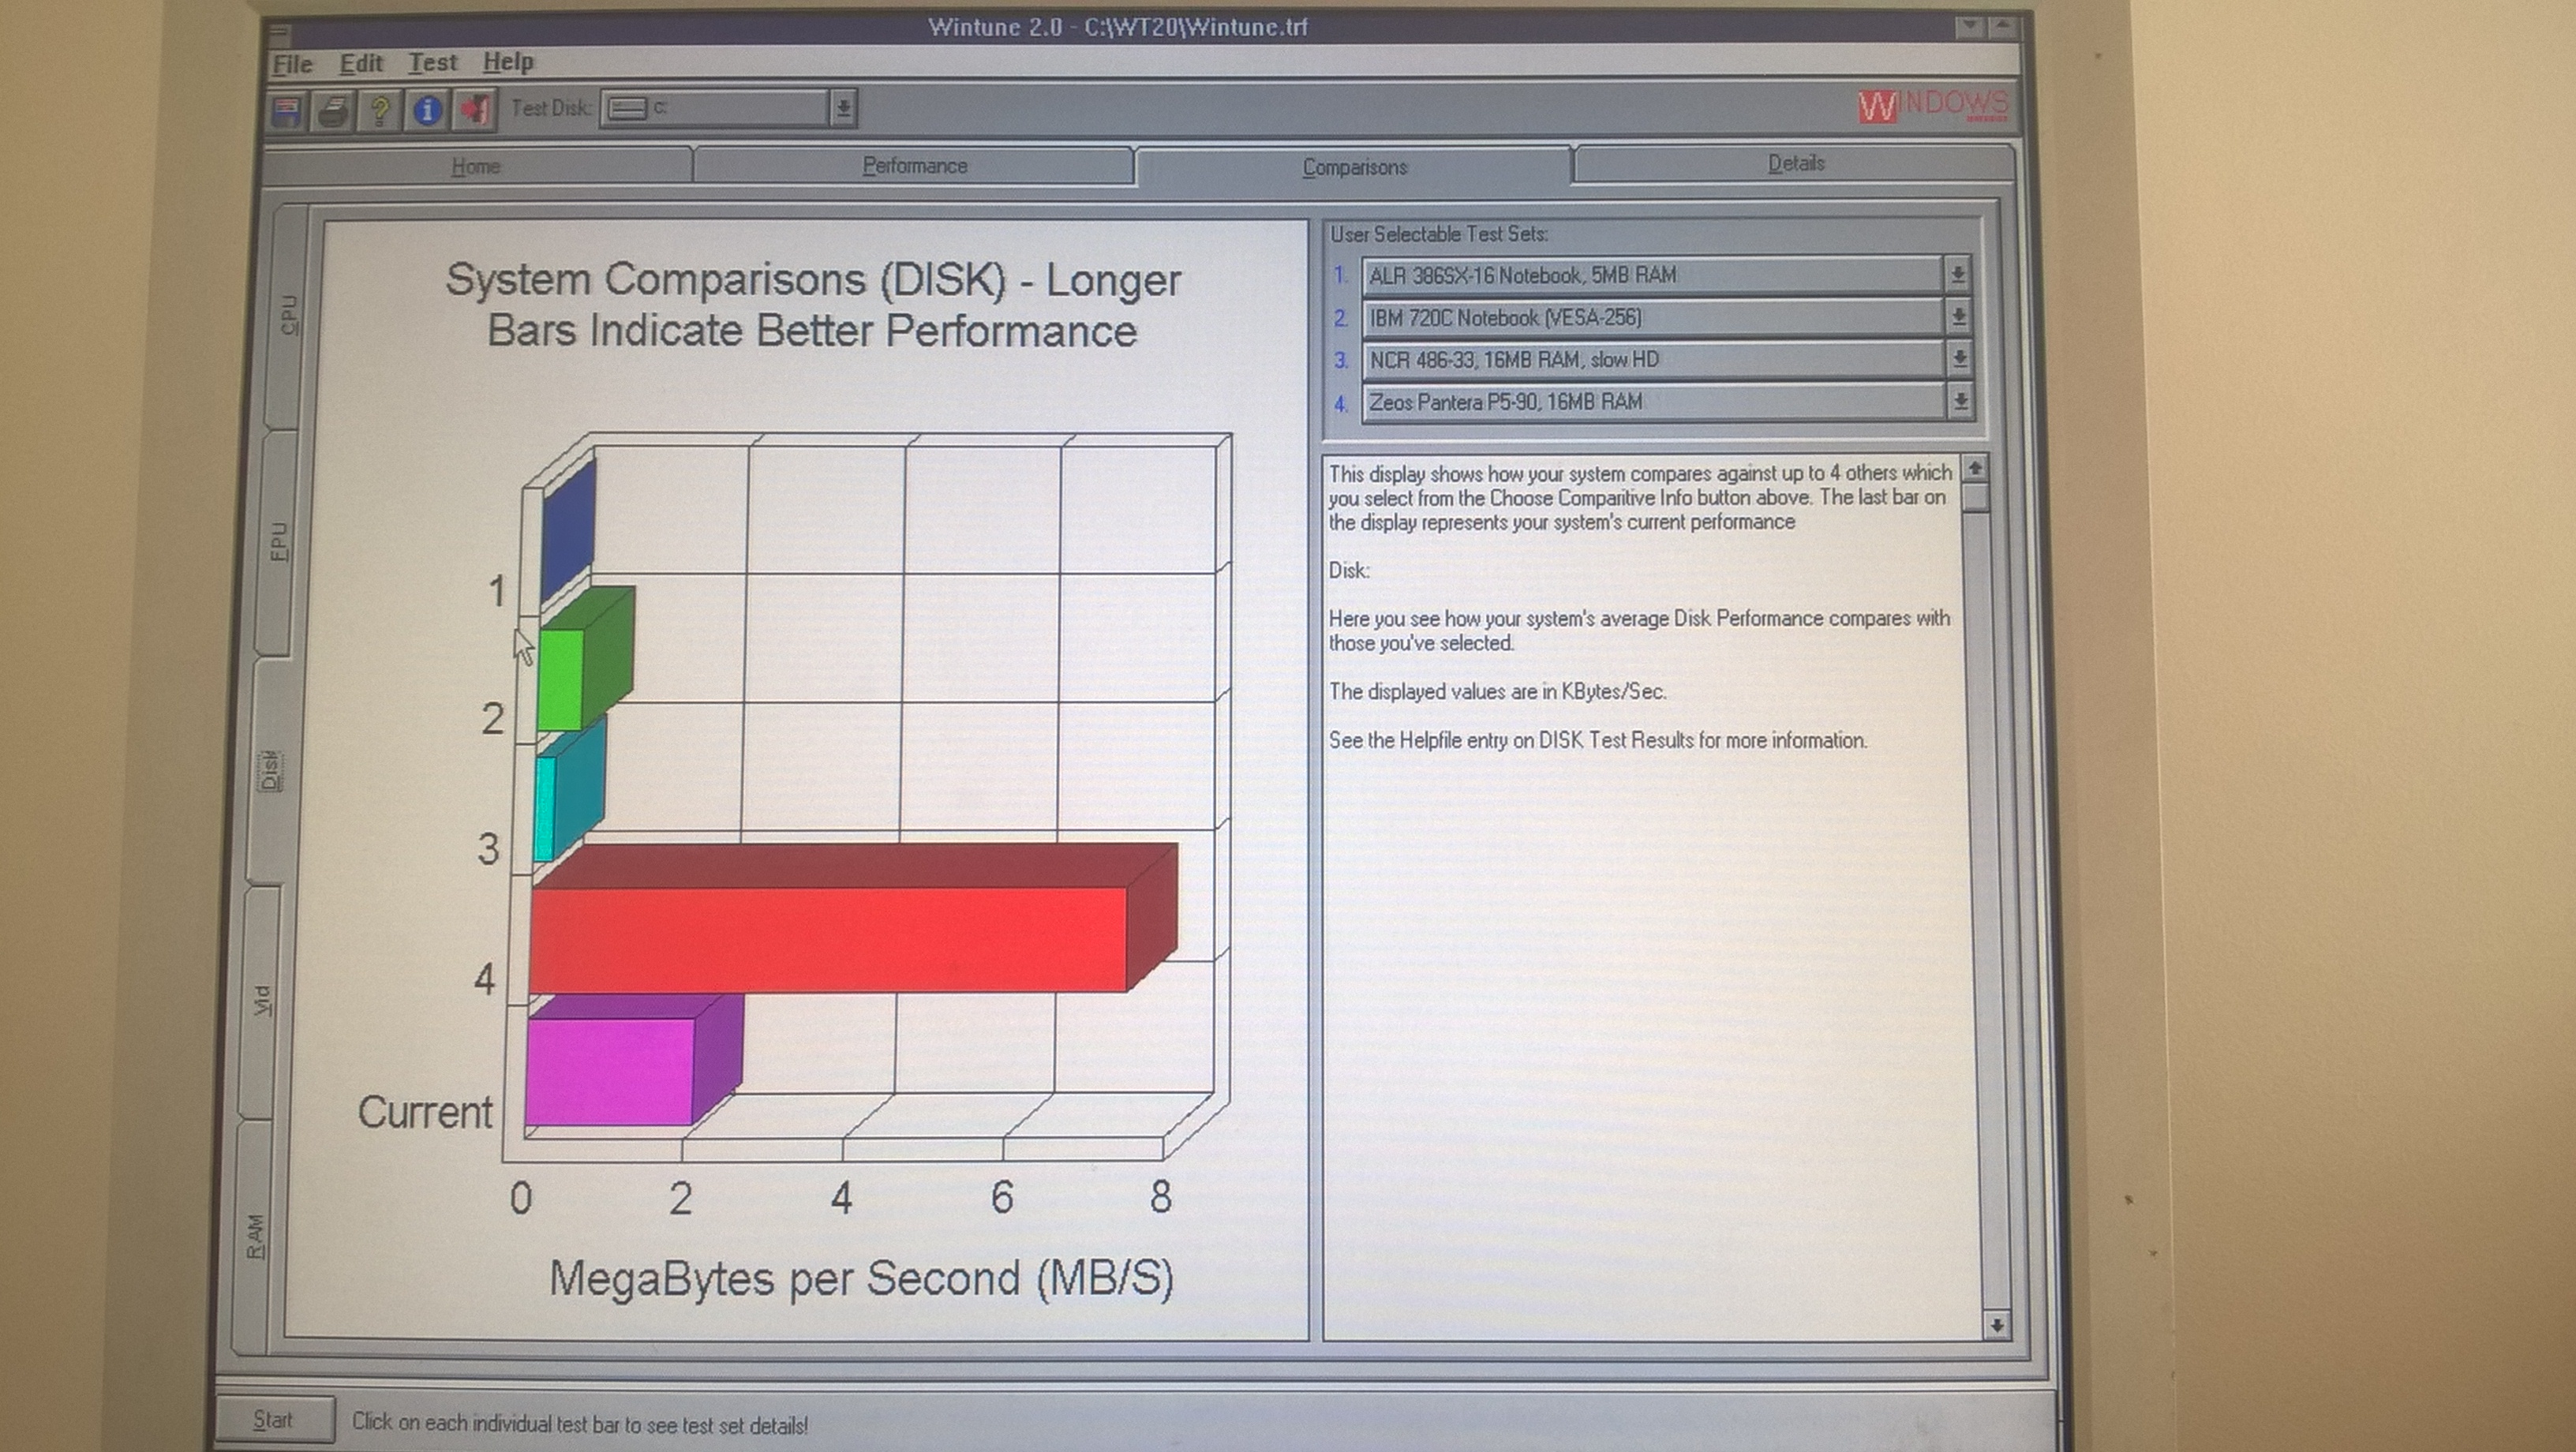Click the Start button
Image resolution: width=2576 pixels, height=1452 pixels.
[x=273, y=1420]
